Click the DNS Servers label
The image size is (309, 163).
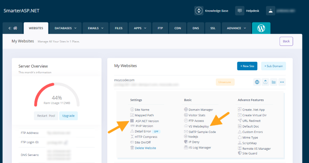click(30, 155)
